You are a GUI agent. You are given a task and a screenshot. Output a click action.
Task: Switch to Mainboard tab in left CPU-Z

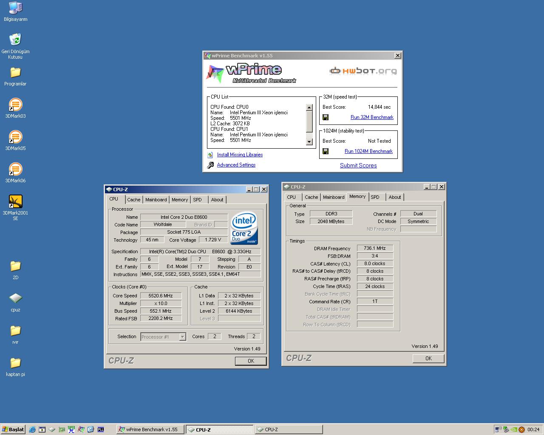(156, 200)
